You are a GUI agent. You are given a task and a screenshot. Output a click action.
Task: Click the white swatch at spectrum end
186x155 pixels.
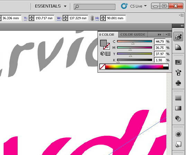(x=166, y=65)
